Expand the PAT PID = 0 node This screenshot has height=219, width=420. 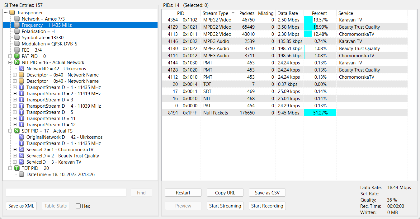pyautogui.click(x=10, y=56)
